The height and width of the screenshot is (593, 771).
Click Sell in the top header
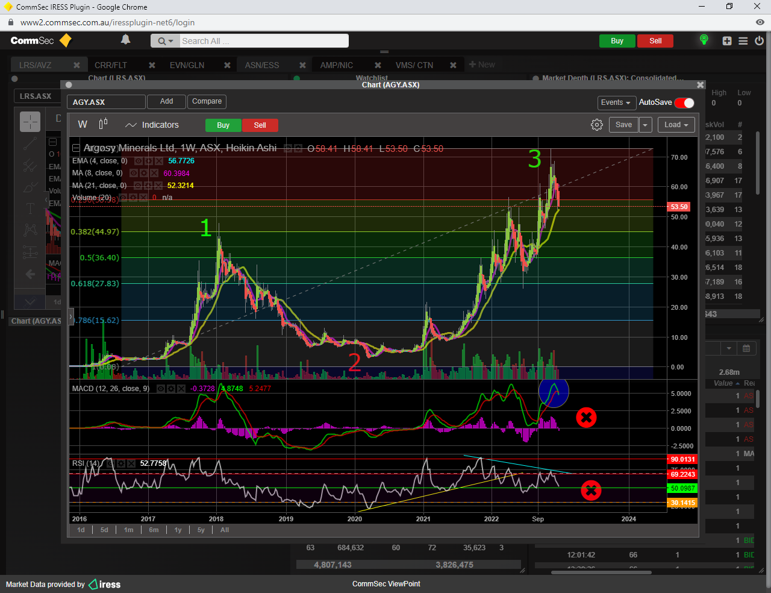655,41
